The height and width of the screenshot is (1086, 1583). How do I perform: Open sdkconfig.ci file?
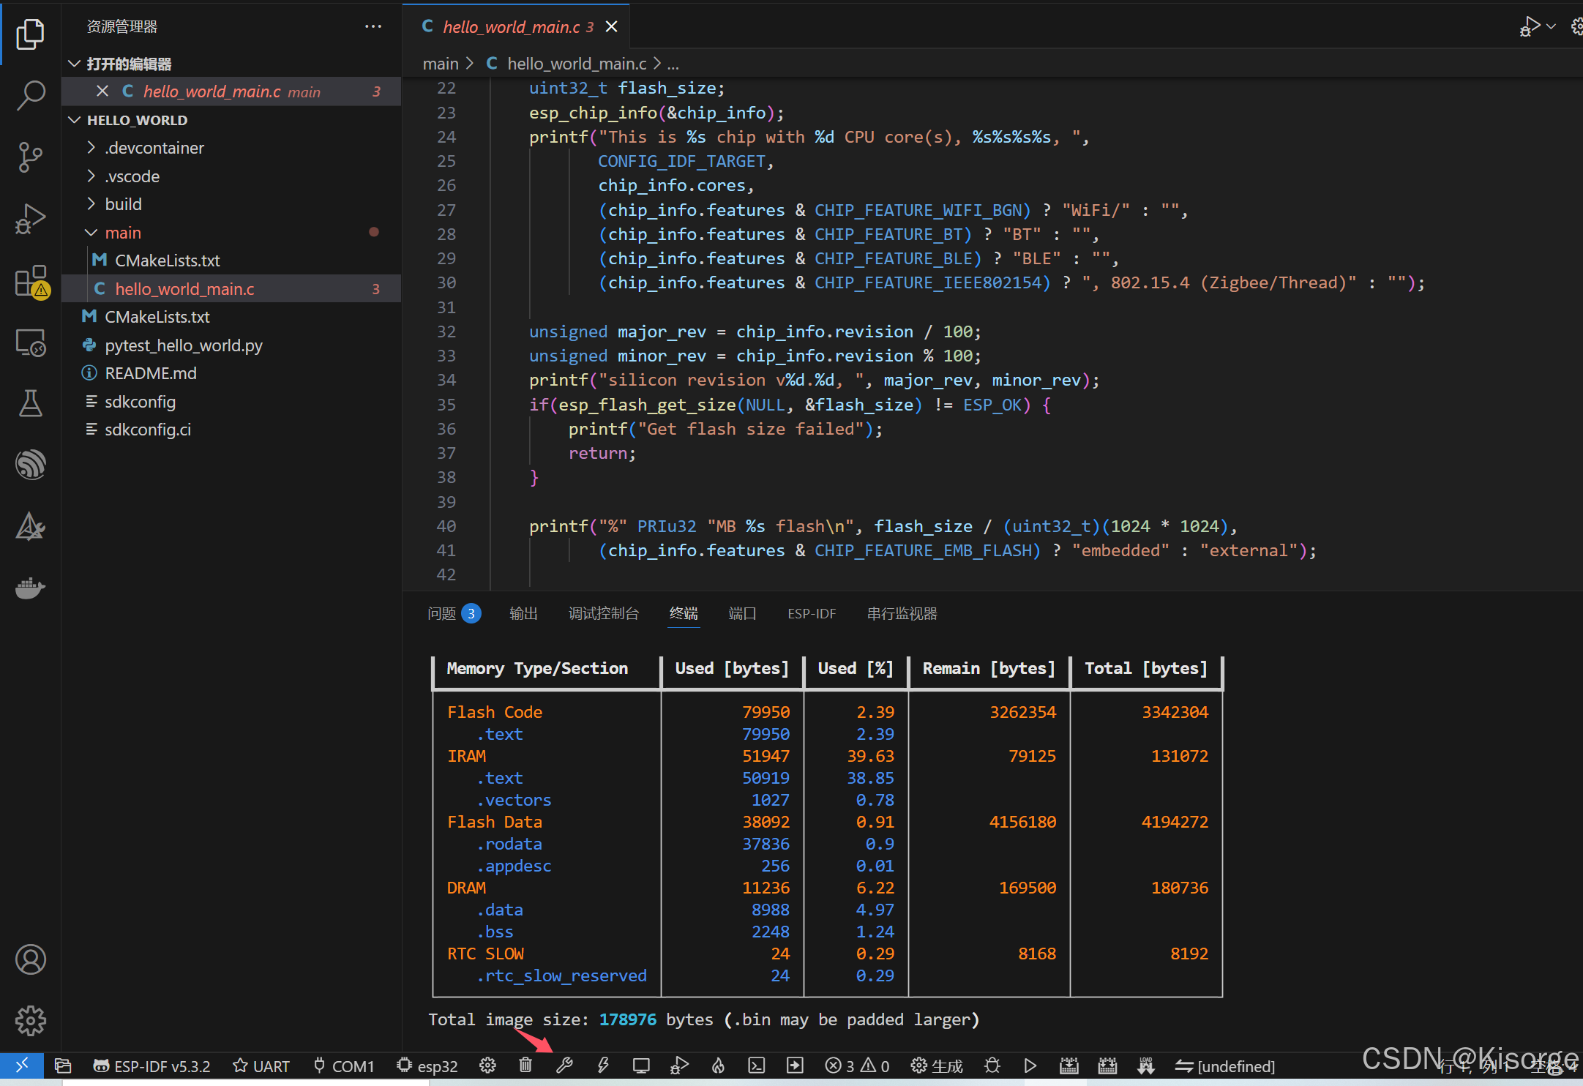coord(231,430)
